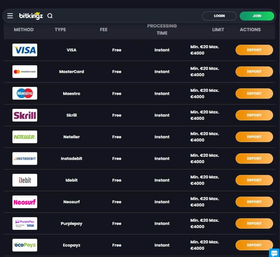Deposit using VISA

pos(254,50)
